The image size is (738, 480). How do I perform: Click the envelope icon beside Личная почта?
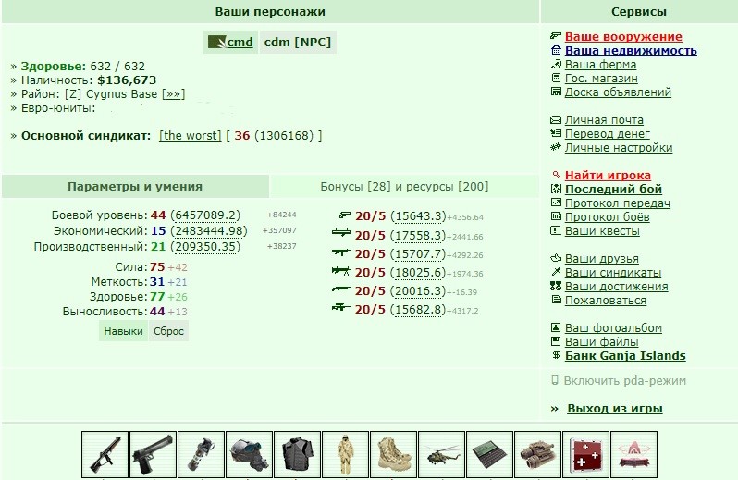tap(556, 120)
